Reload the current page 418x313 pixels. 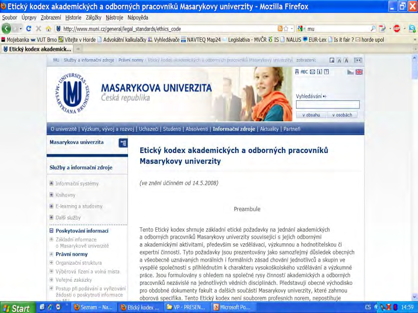(x=29, y=29)
